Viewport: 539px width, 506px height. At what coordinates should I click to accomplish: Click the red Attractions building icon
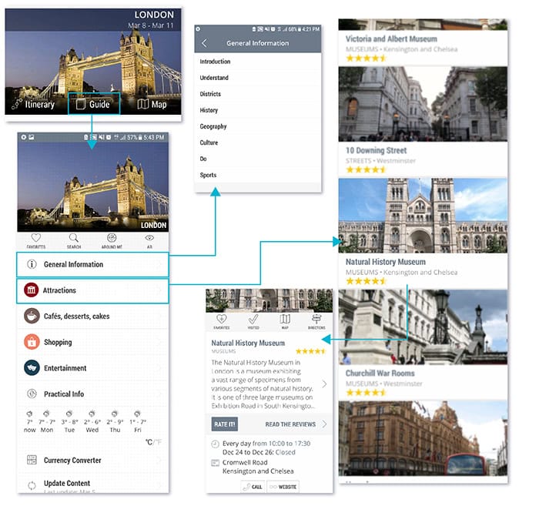[32, 290]
